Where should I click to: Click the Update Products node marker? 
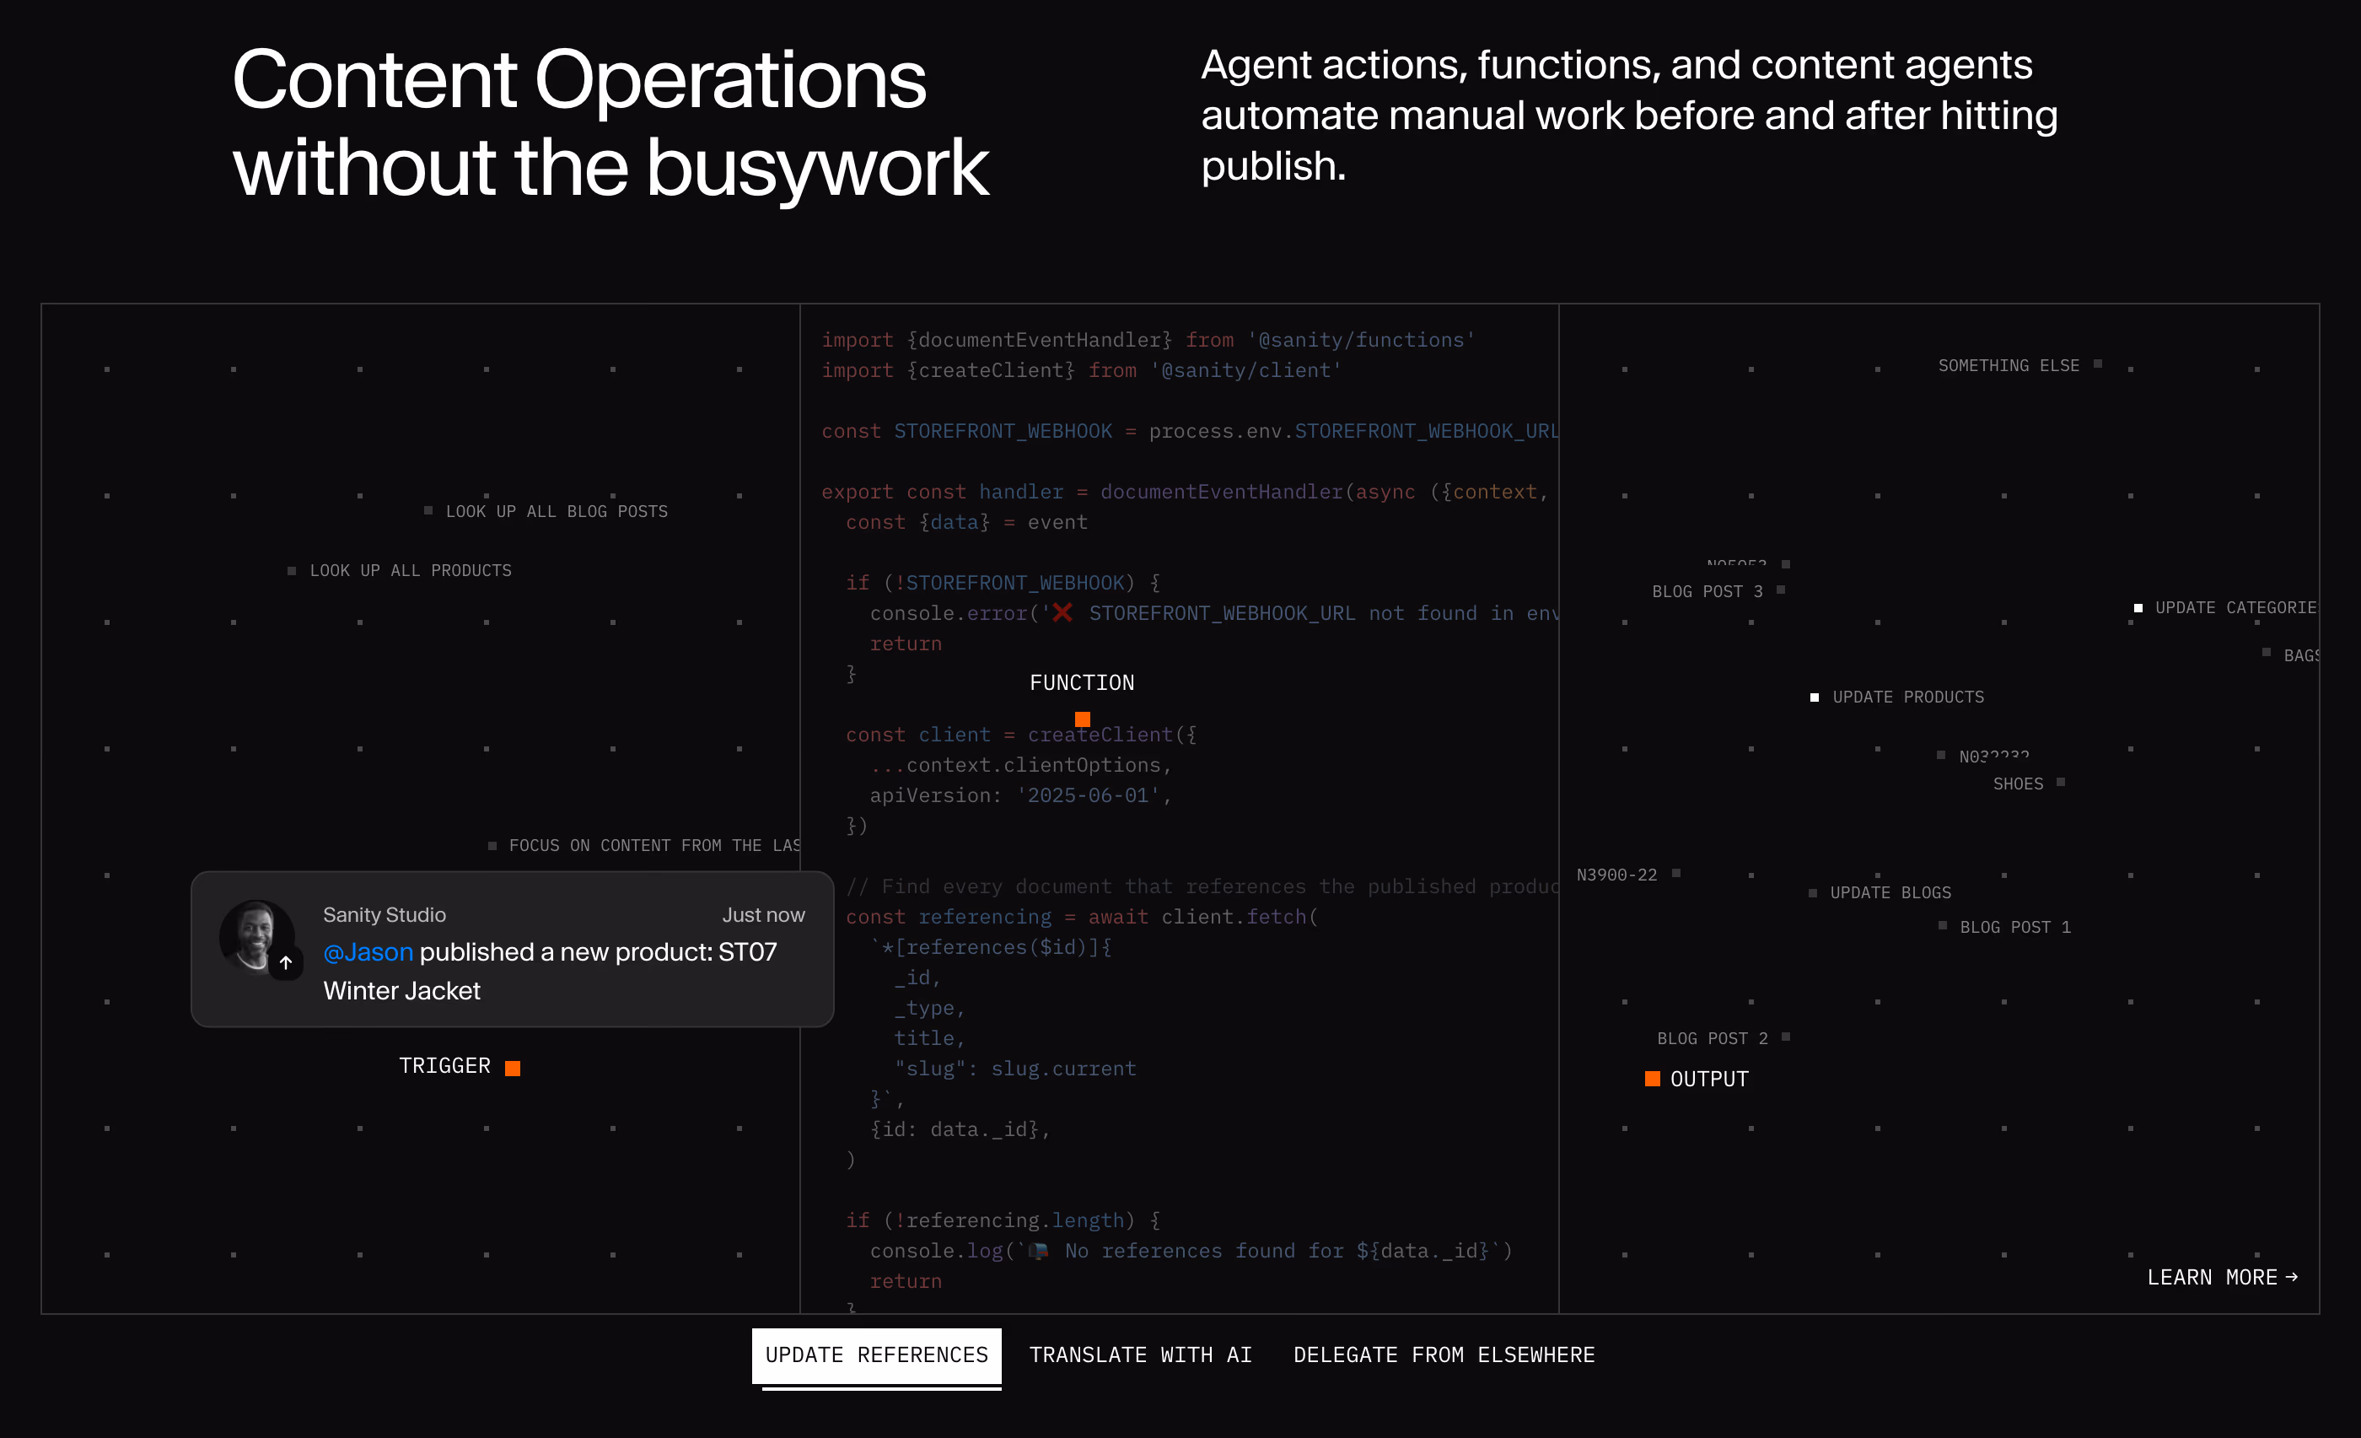pyautogui.click(x=1814, y=697)
